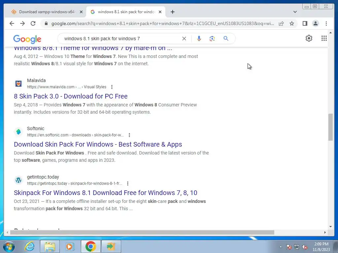The height and width of the screenshot is (253, 338).
Task: Start a voice search with the microphone
Action: [199, 39]
